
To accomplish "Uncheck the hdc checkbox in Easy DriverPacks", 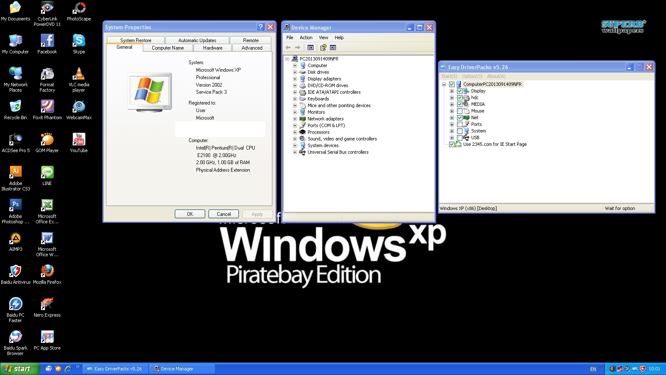I will (460, 97).
